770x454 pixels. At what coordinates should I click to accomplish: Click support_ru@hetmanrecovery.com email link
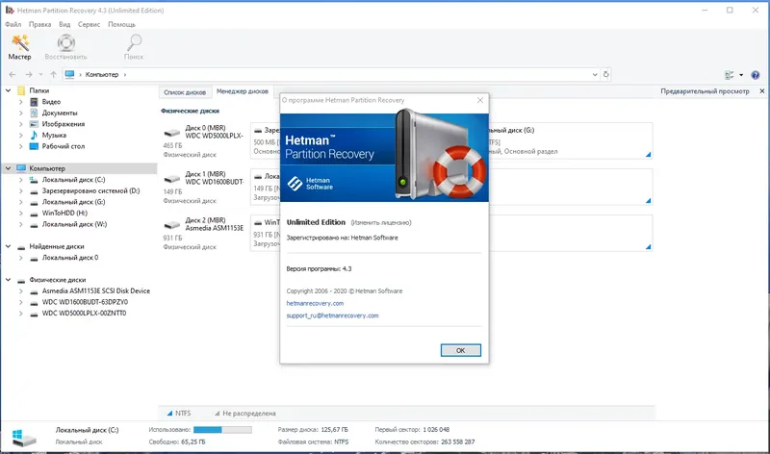332,315
